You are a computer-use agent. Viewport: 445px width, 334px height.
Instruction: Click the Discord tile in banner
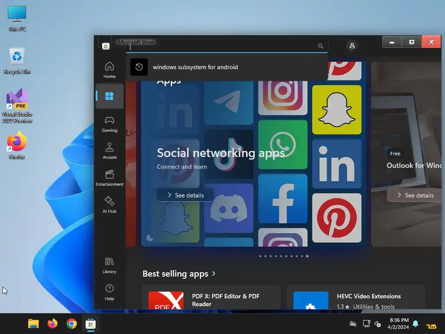(x=229, y=208)
